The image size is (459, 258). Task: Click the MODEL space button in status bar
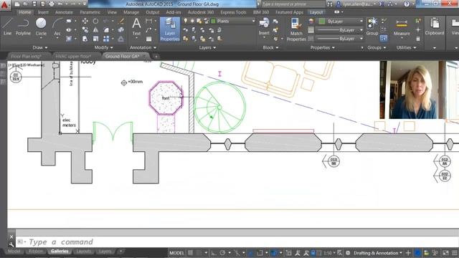coord(177,253)
